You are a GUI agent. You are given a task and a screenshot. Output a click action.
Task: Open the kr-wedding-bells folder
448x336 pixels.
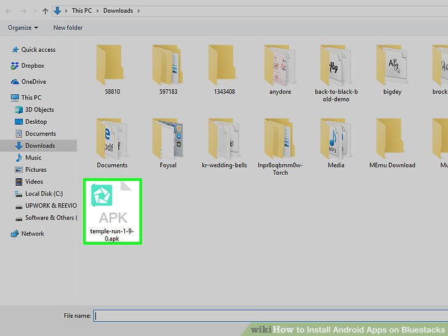pos(223,139)
